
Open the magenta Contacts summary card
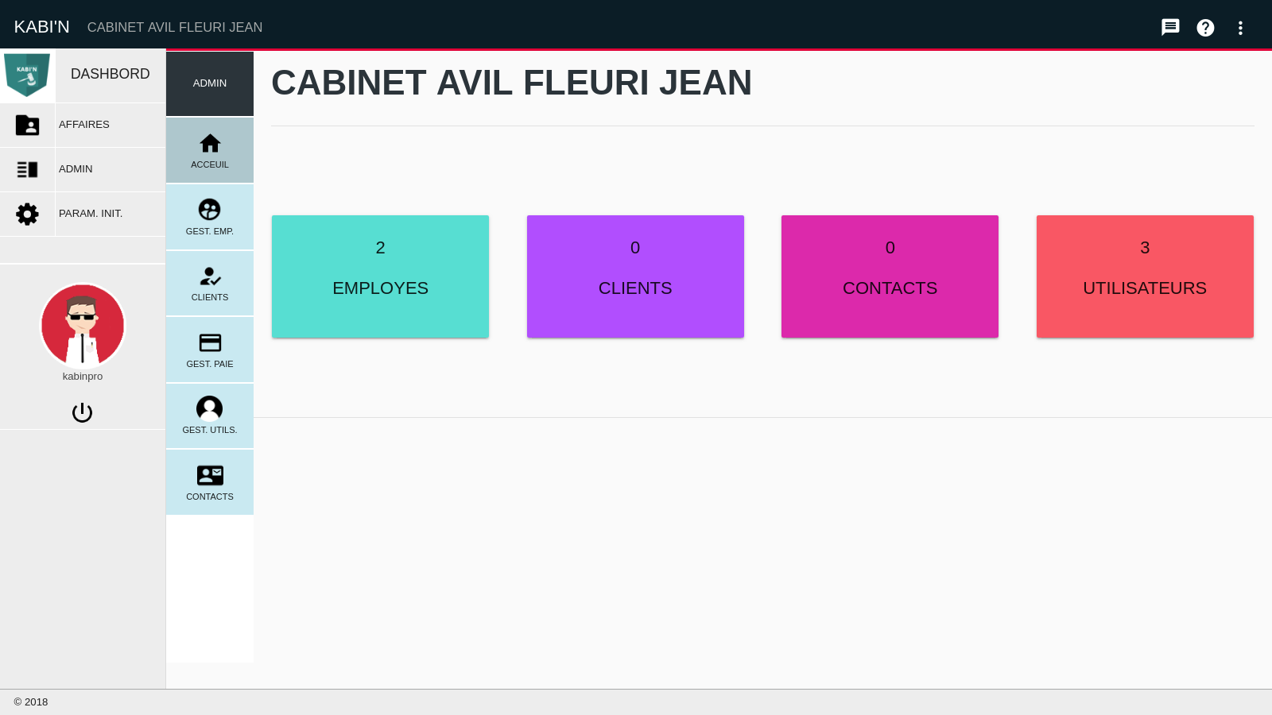890,276
